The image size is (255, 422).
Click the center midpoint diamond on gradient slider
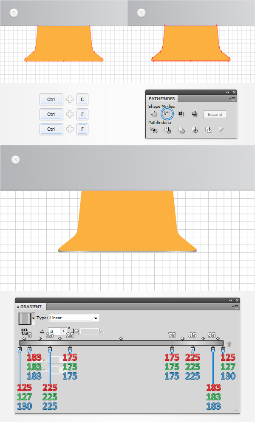click(x=121, y=338)
